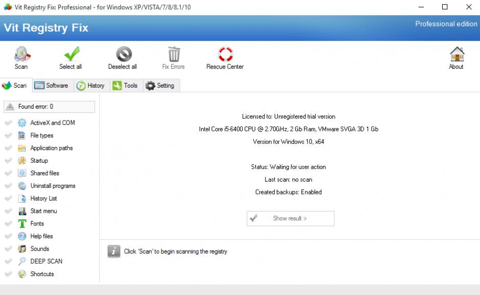Open the About house icon

tap(457, 54)
